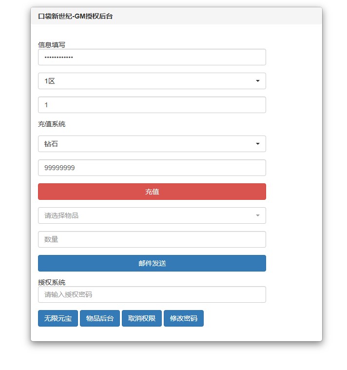This screenshot has height=370, width=347.
Task: Click the 授权系统 section label
Action: [52, 282]
